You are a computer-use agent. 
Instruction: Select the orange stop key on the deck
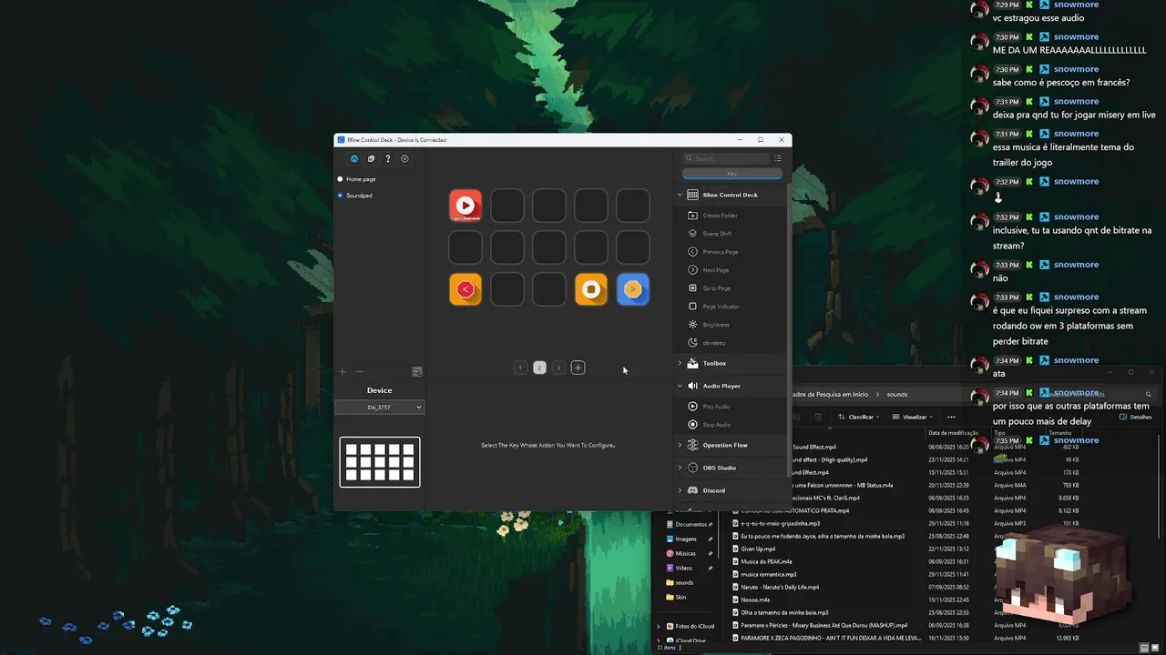click(591, 290)
